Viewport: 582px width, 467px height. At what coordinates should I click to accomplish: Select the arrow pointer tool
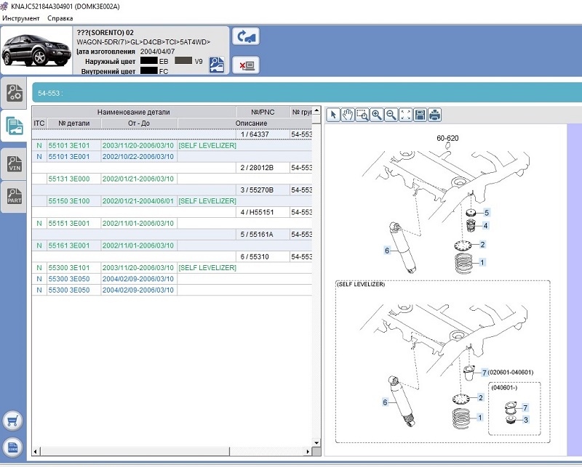(x=333, y=115)
